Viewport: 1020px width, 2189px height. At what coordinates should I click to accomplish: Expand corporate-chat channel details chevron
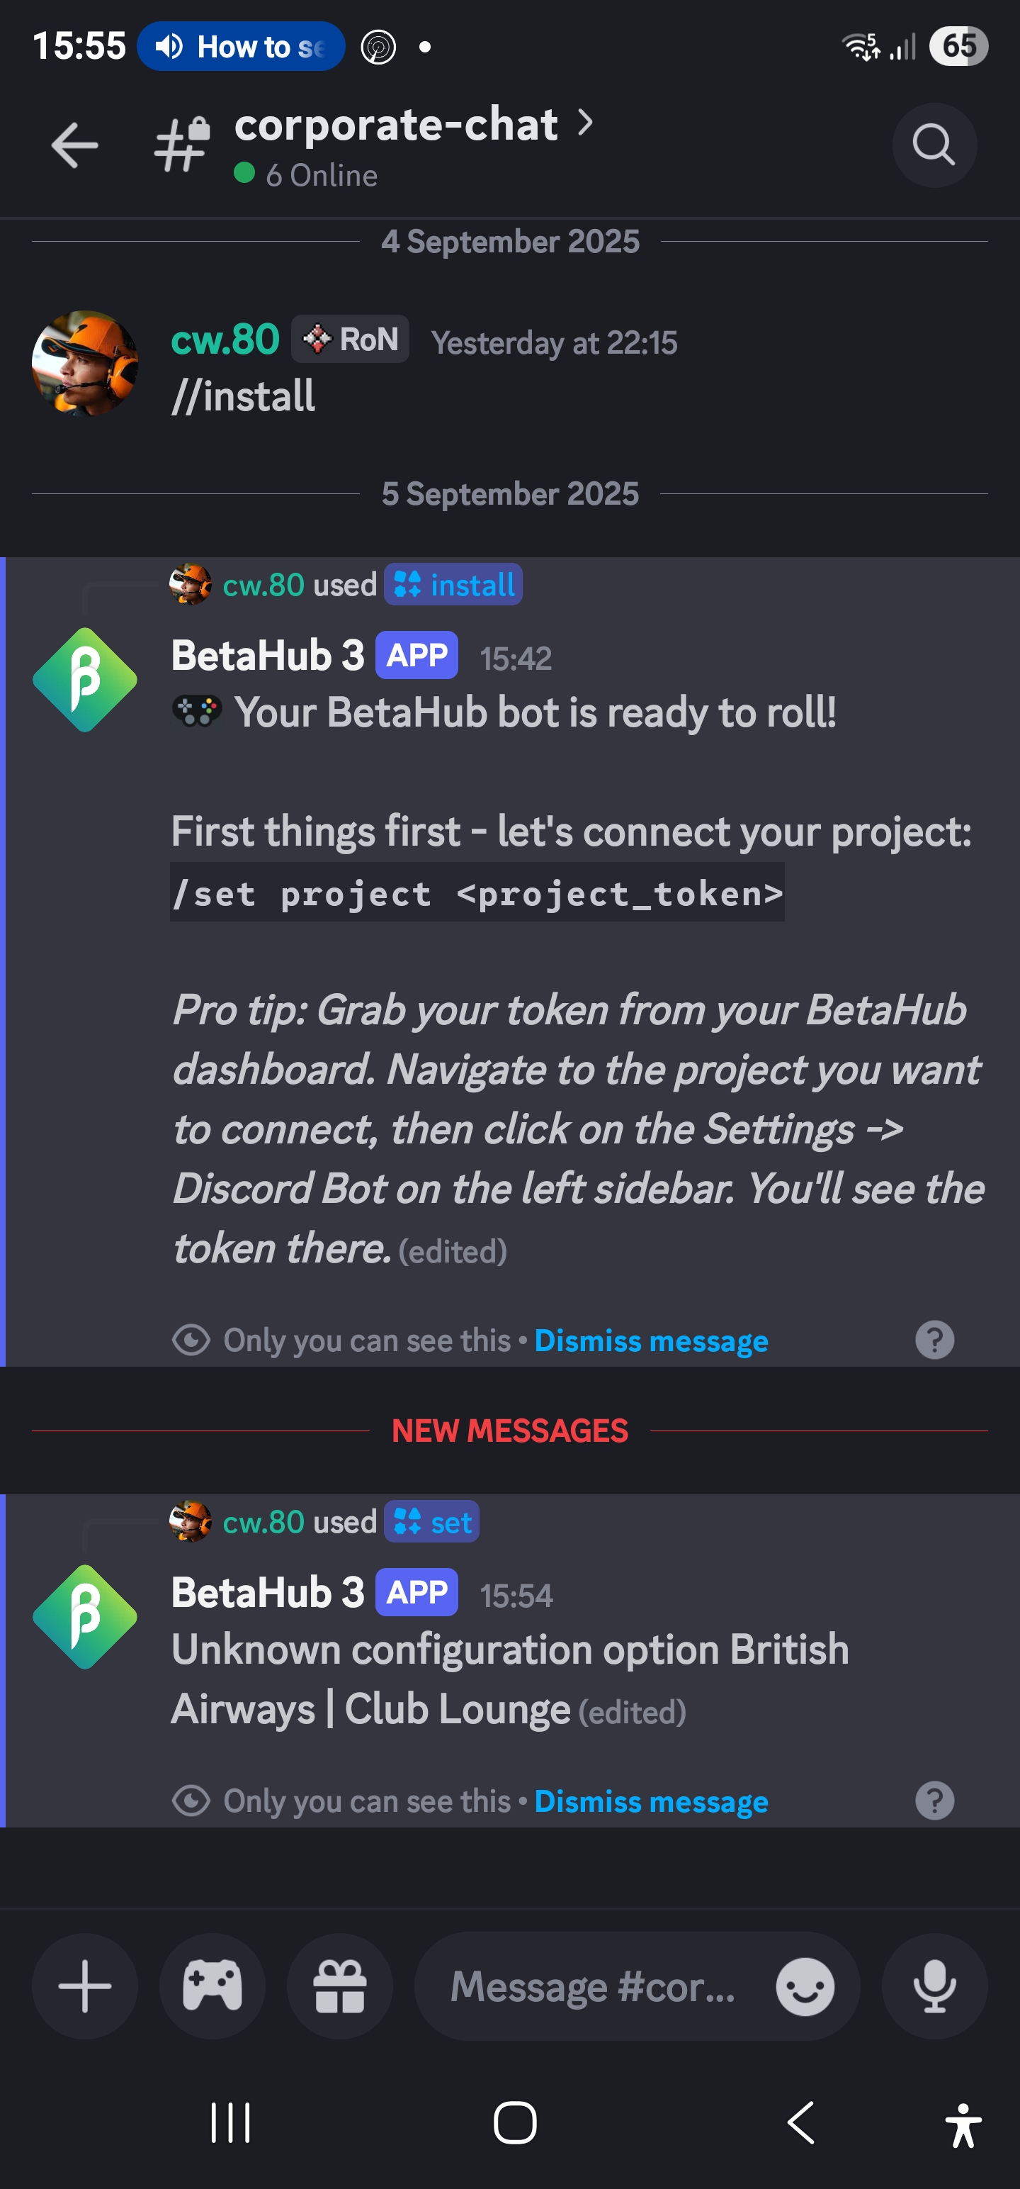(x=585, y=123)
